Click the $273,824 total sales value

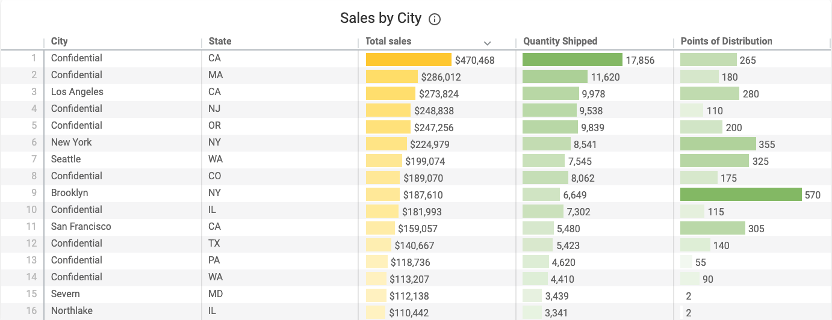click(439, 94)
